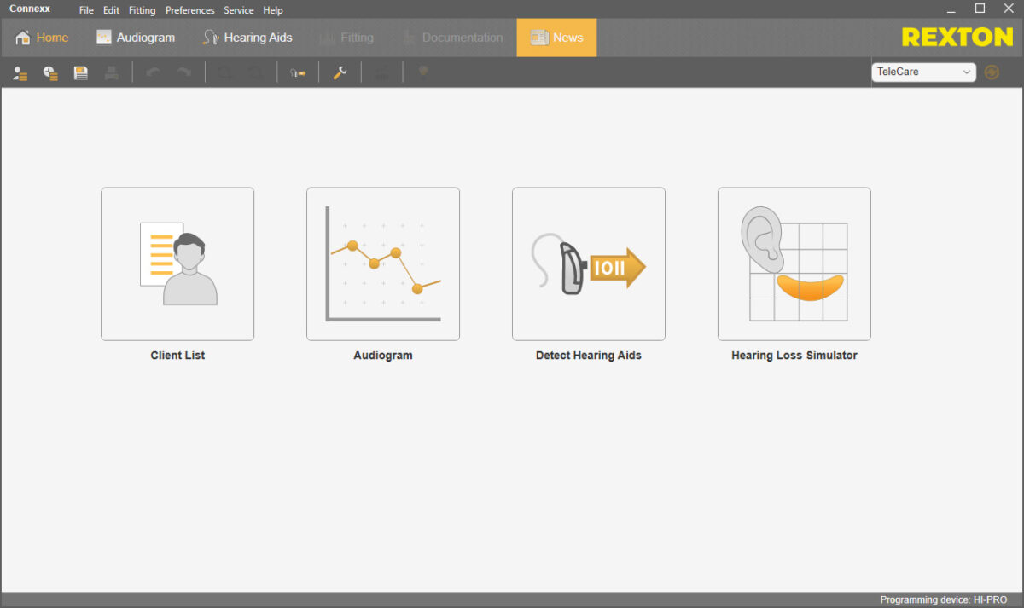Screen dimensions: 1024x608
Task: Click the save session icon
Action: [x=80, y=72]
